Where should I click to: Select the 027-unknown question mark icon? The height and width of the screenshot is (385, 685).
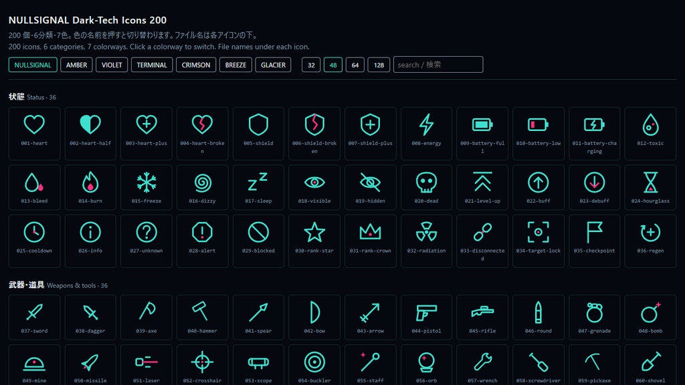(146, 232)
